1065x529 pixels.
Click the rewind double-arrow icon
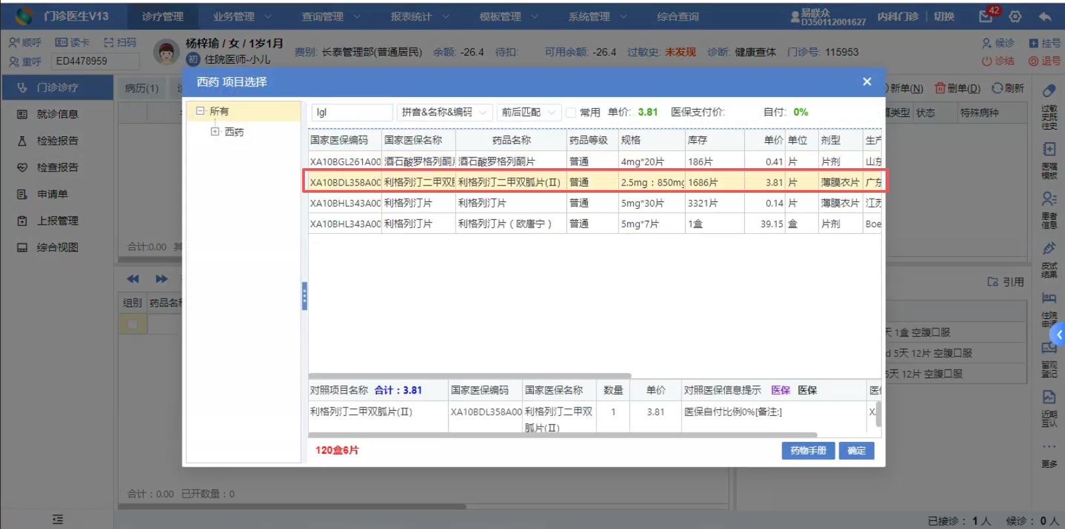click(133, 279)
